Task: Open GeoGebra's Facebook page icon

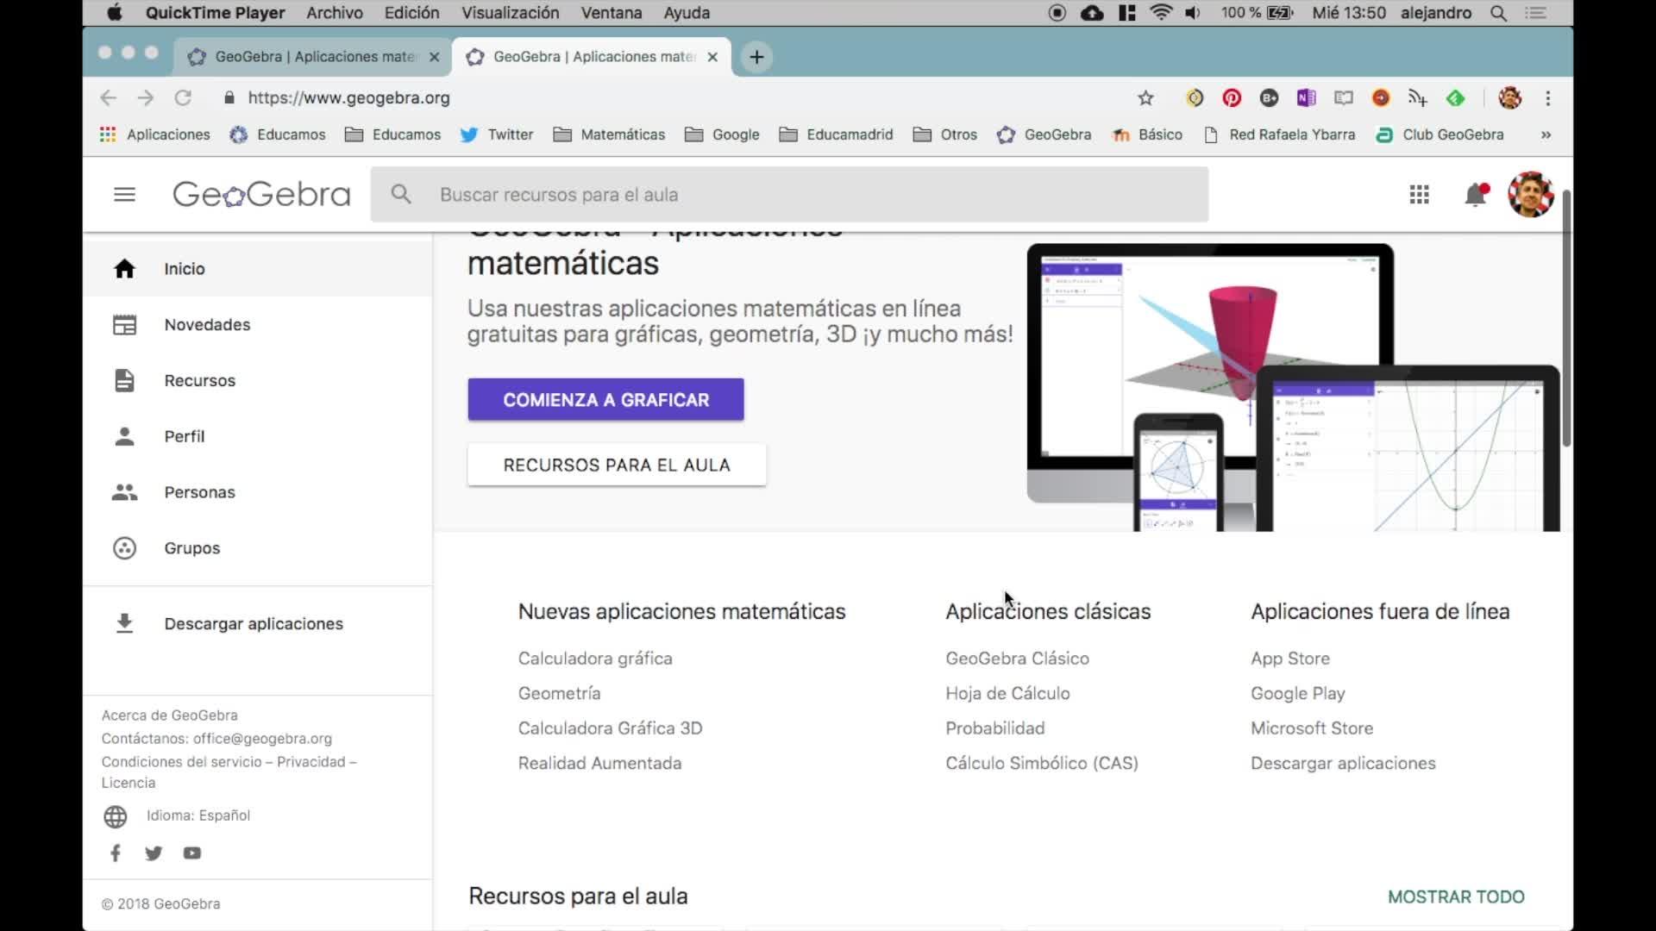Action: 116,853
